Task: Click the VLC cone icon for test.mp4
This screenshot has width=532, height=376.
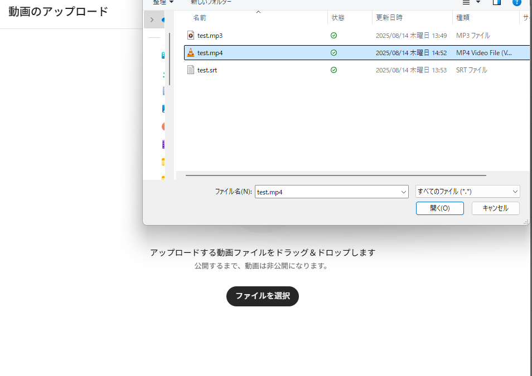Action: [191, 53]
